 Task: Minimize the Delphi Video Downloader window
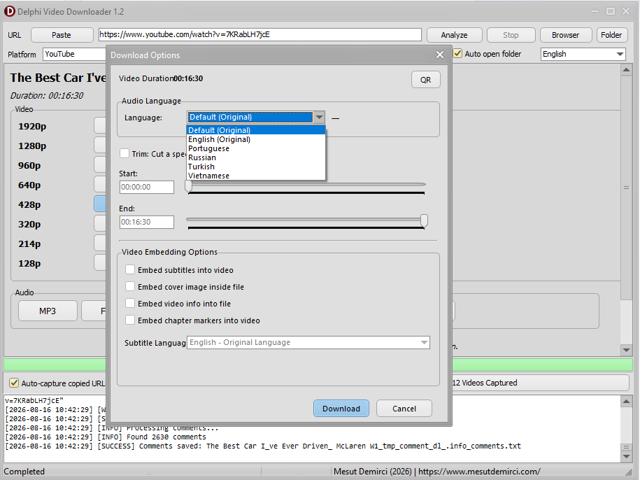[x=595, y=11]
